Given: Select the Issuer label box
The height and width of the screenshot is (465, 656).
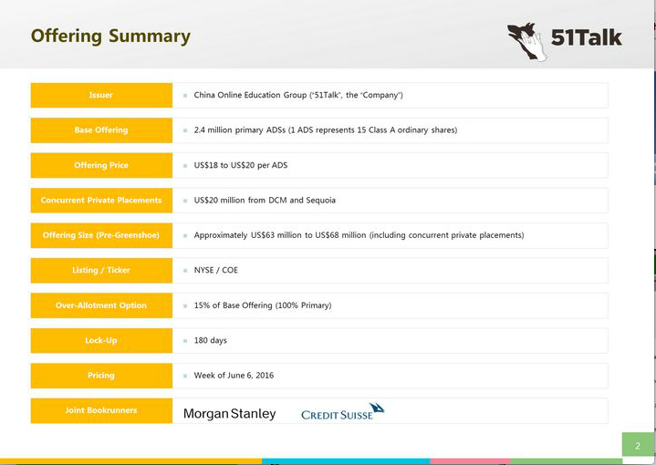Looking at the screenshot, I should (101, 95).
